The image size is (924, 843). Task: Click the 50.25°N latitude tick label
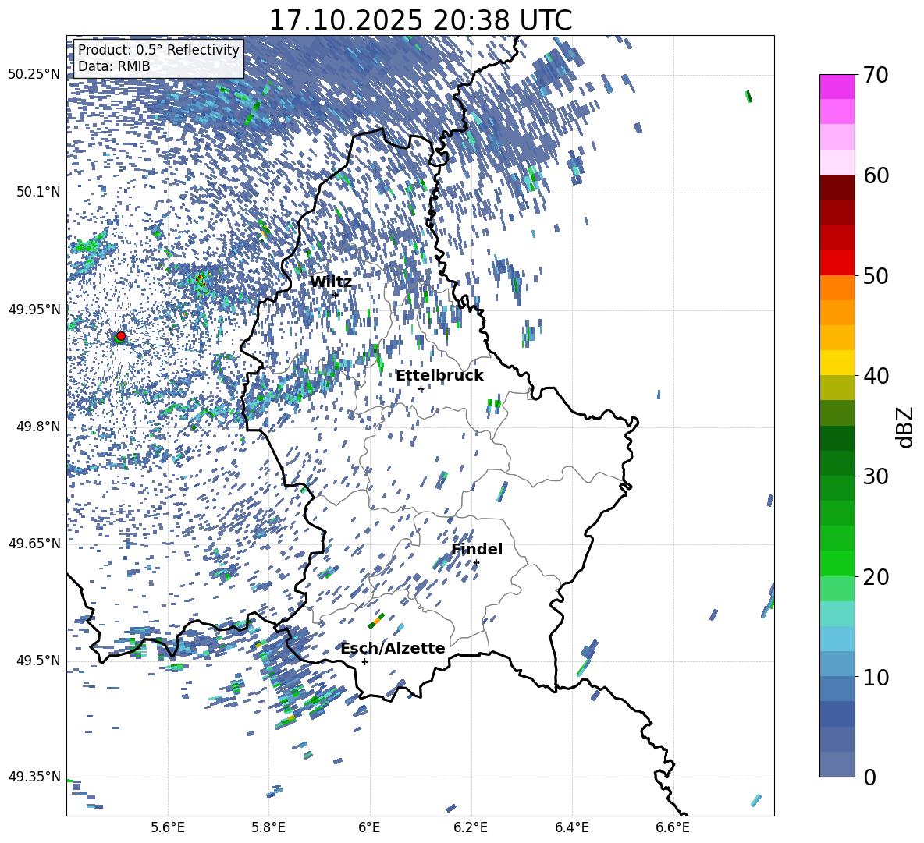coord(34,75)
